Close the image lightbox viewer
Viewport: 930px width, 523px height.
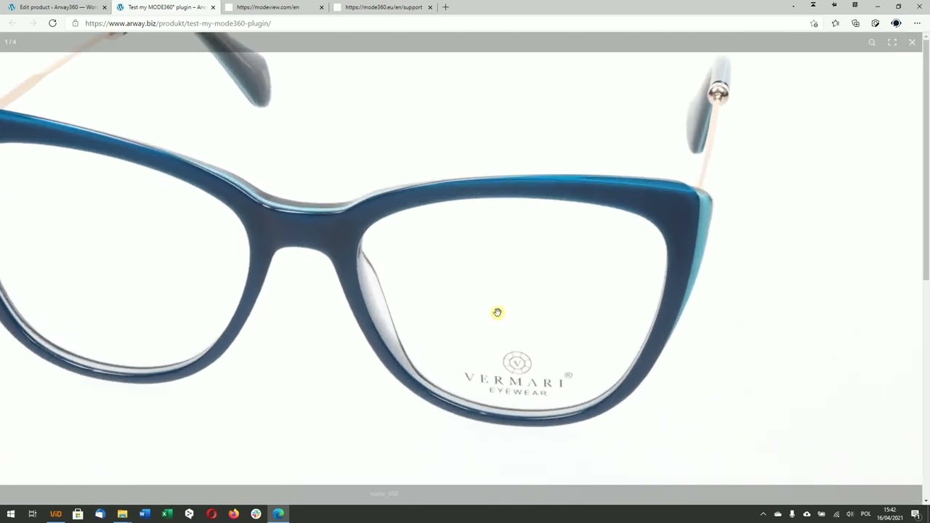pos(913,42)
